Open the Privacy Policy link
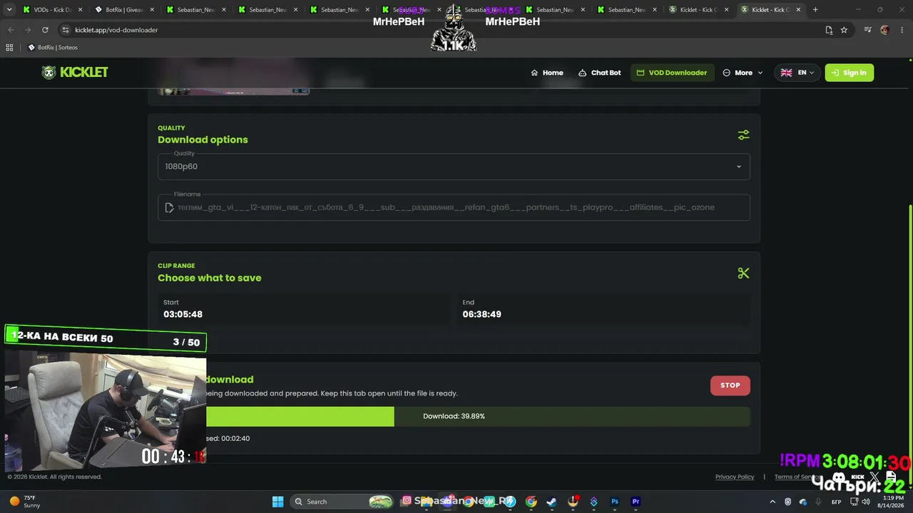This screenshot has width=913, height=513. pos(735,477)
